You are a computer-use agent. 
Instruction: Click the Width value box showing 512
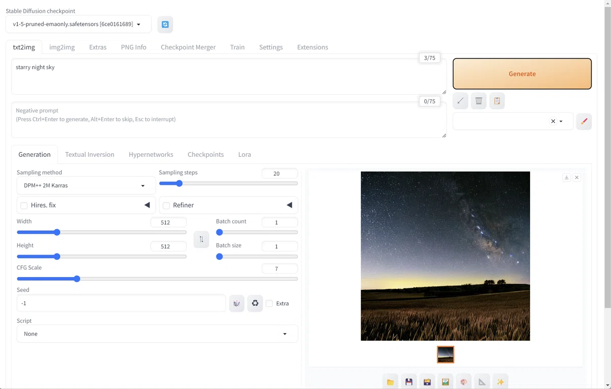(169, 223)
